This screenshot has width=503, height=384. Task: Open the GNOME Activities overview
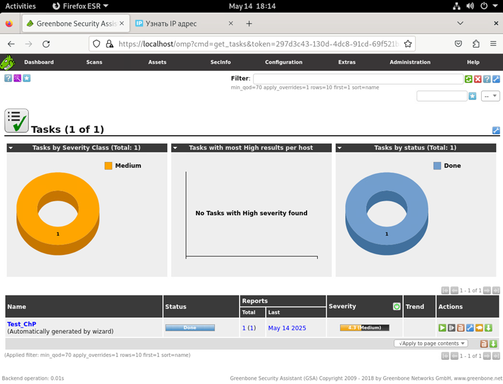(21, 6)
